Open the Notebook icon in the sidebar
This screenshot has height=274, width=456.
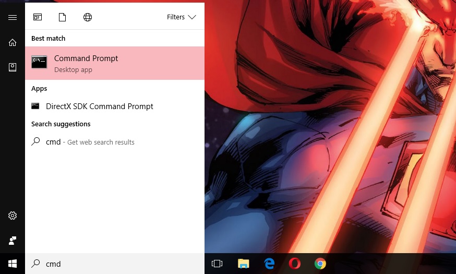12,67
